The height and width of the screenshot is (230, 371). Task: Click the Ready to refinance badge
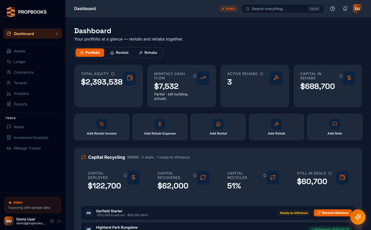click(294, 213)
